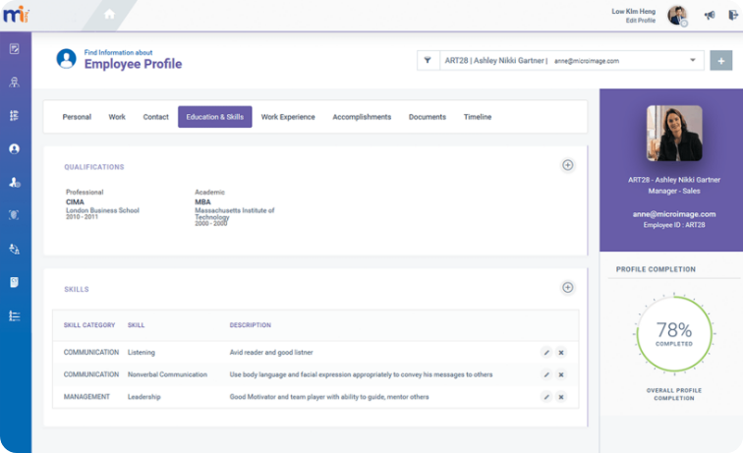
Task: Click 'Avid reader and good listner' description
Action: tap(271, 353)
